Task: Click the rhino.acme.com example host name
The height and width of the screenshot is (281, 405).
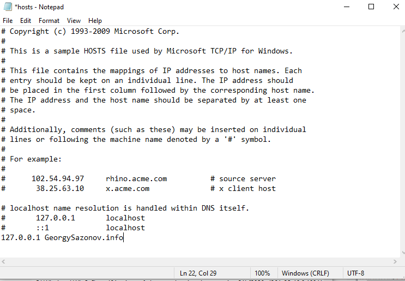Action: pyautogui.click(x=136, y=178)
